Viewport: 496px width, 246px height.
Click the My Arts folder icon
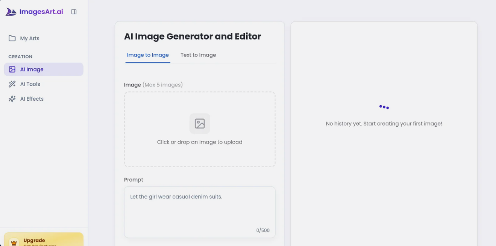(x=12, y=38)
